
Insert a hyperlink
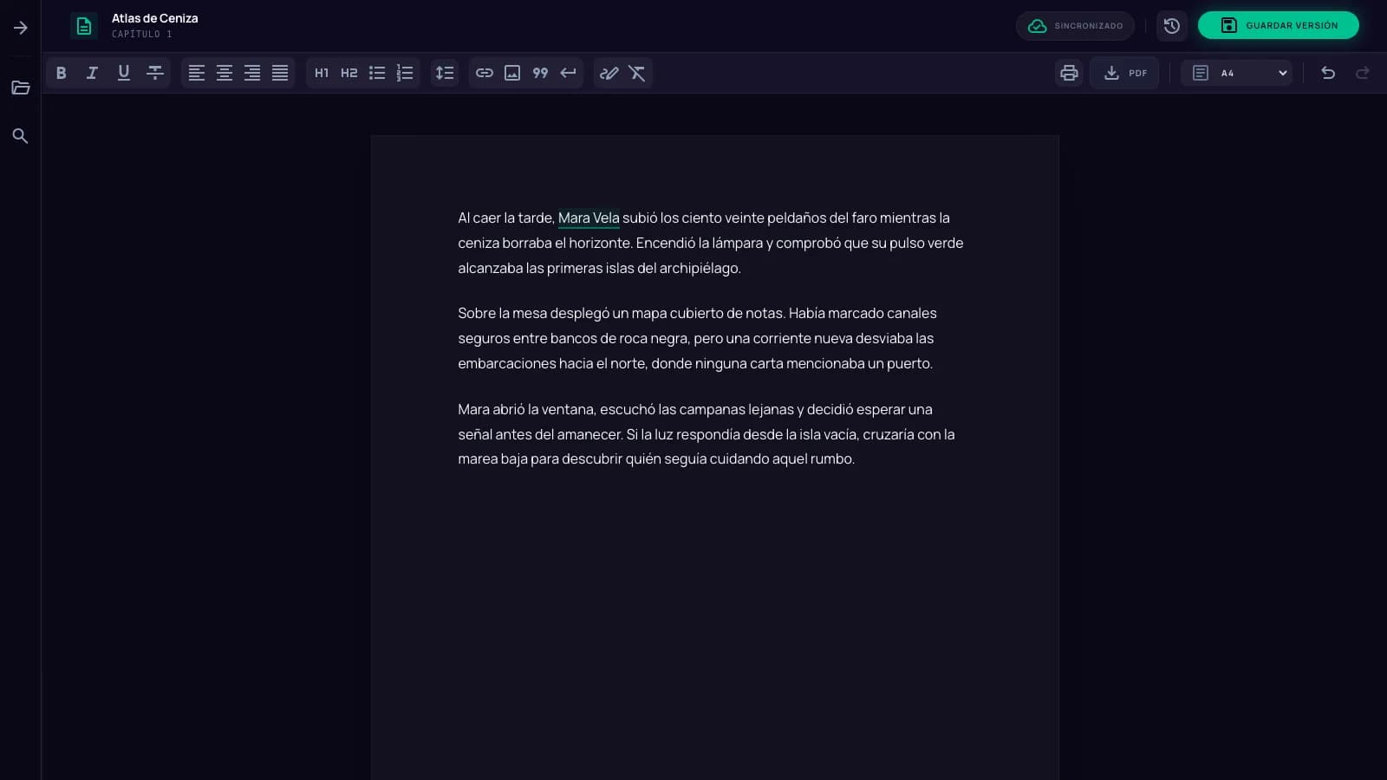point(485,73)
